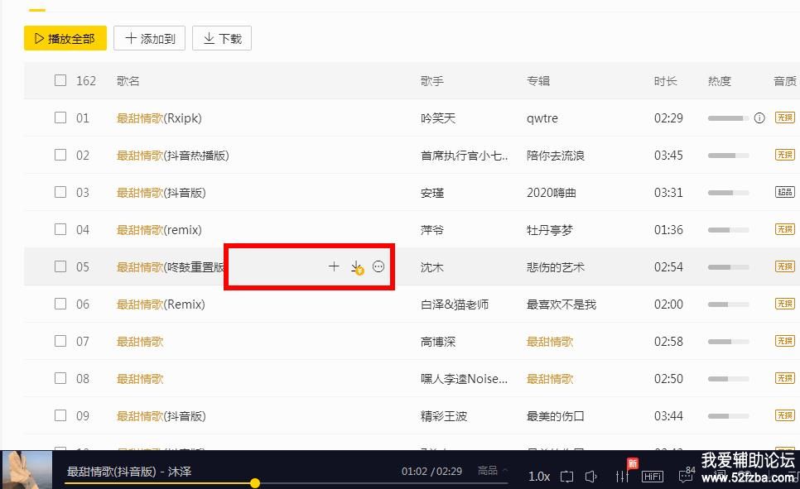Click the 无损 quality badge on row 09

click(x=785, y=415)
